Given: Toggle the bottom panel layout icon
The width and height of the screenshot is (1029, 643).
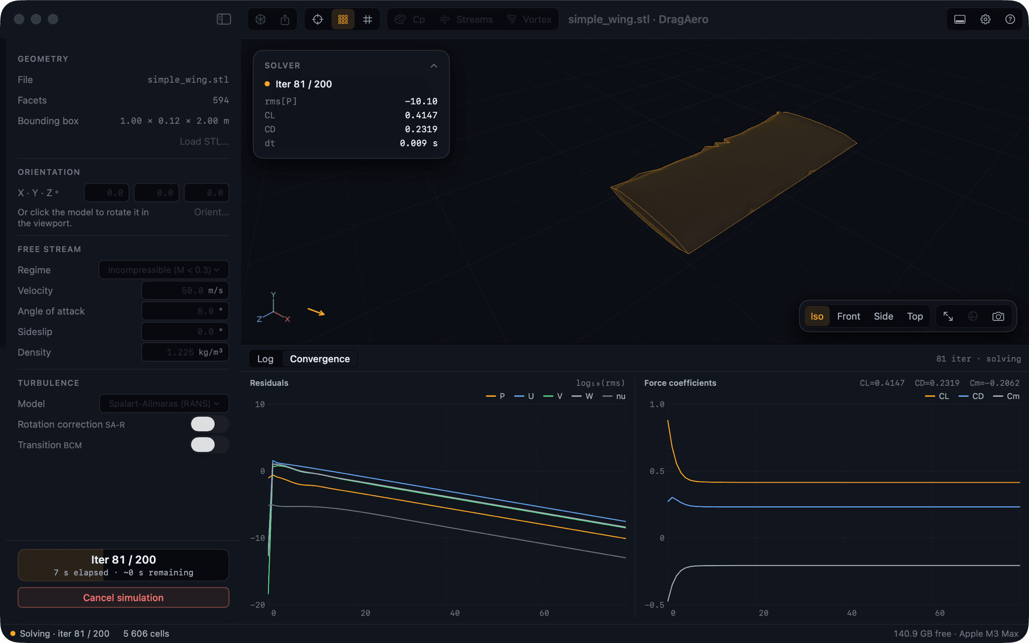Looking at the screenshot, I should point(960,19).
